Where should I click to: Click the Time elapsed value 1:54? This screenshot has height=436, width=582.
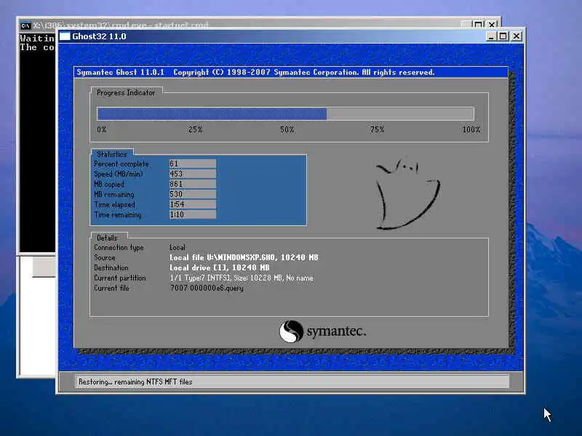point(193,204)
